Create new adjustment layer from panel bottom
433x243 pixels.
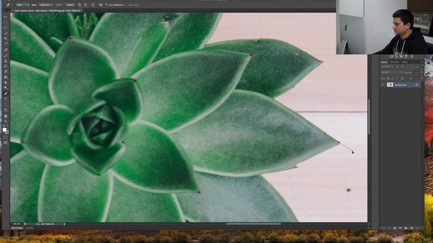[400, 228]
